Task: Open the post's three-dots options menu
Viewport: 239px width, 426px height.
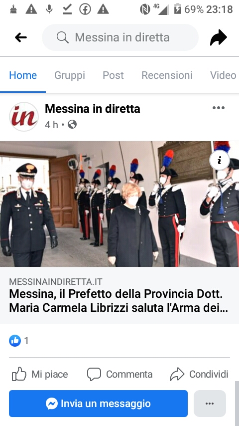Action: pos(219,108)
